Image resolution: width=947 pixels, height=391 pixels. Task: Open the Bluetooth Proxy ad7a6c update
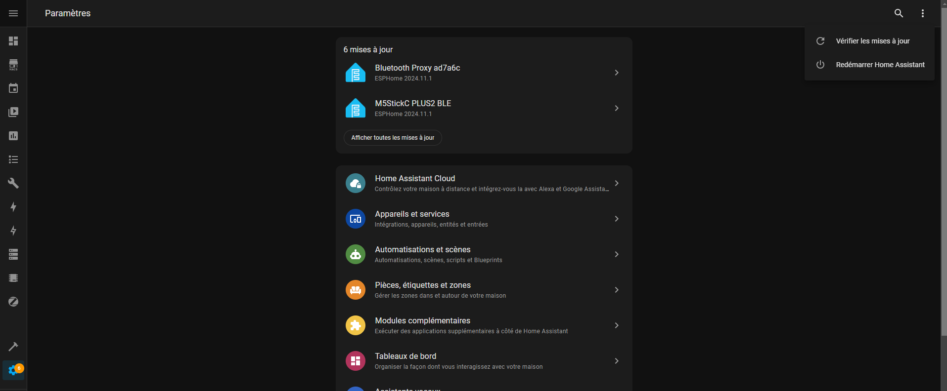tap(484, 73)
